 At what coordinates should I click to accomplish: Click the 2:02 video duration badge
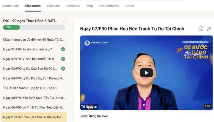(207, 106)
